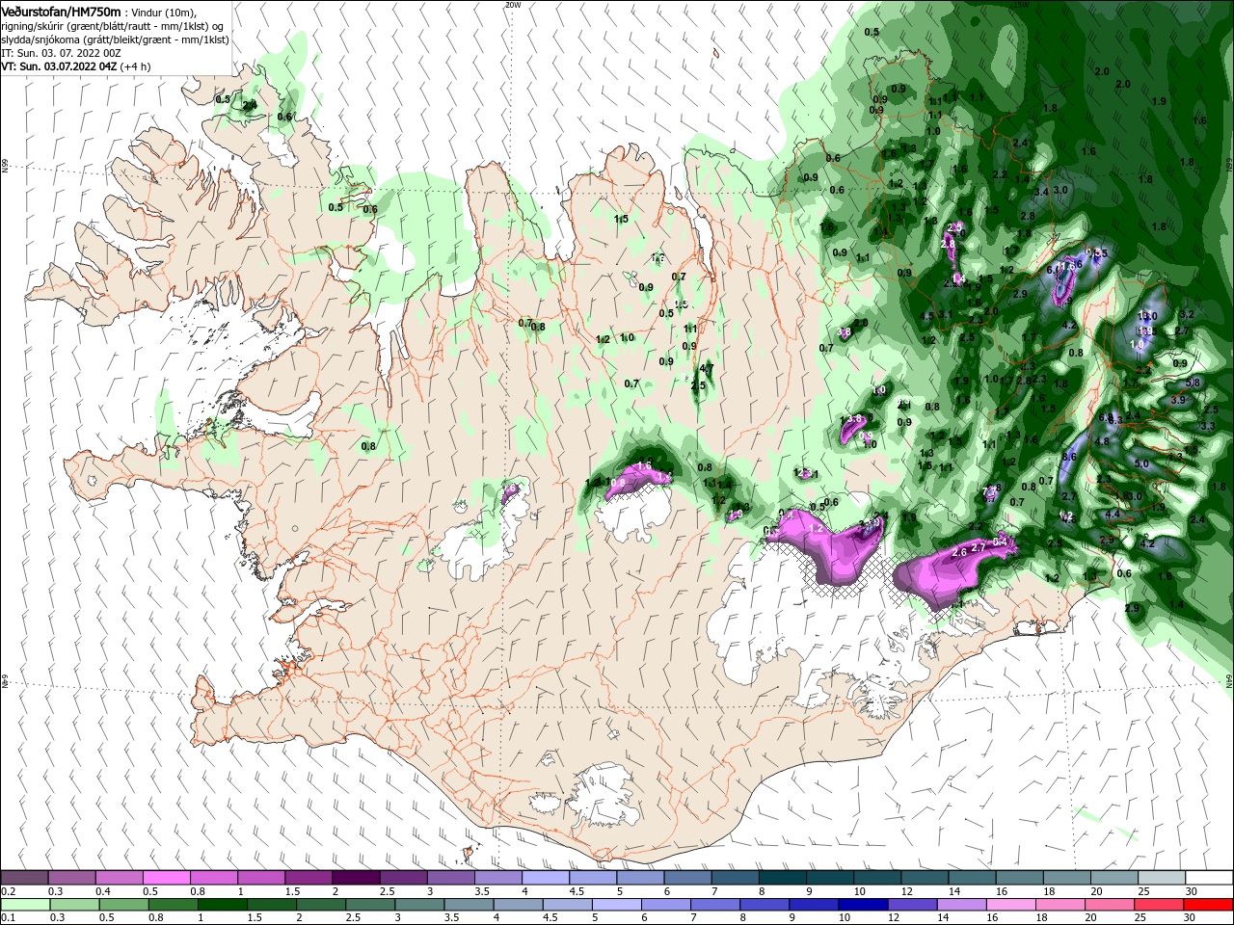Click the slate blue 6 swatch in the upper legend row
The width and height of the screenshot is (1234, 925).
(687, 877)
